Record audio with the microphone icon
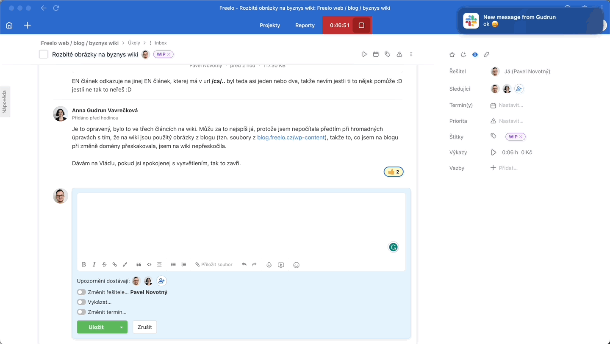Screen dimensions: 610x344 269,265
